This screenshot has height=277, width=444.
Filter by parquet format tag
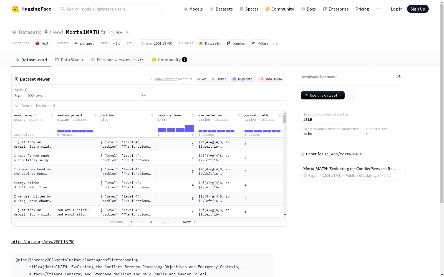(84, 43)
